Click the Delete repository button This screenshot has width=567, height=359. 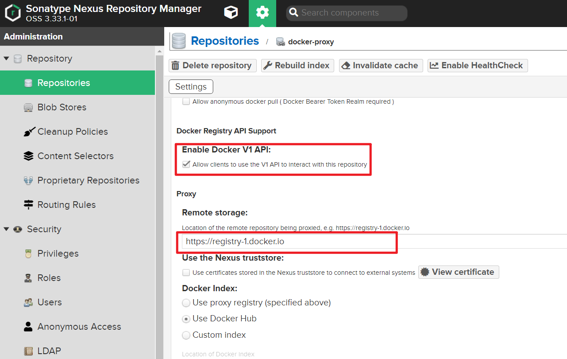tap(212, 66)
